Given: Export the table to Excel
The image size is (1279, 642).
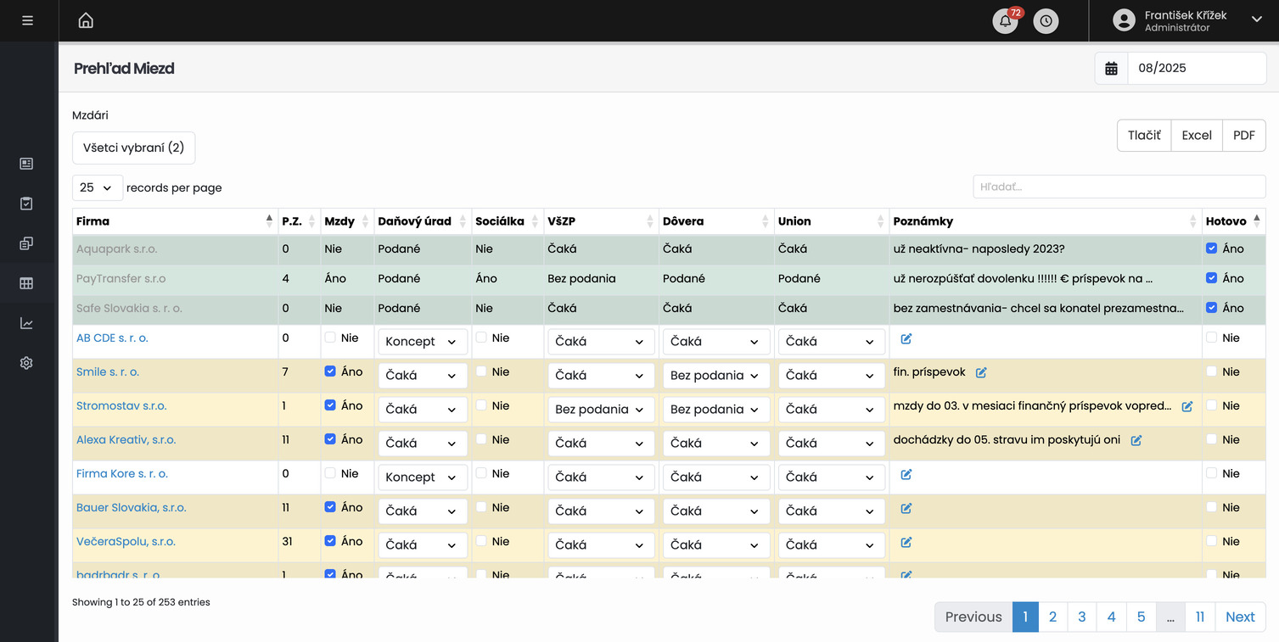Looking at the screenshot, I should (x=1196, y=136).
